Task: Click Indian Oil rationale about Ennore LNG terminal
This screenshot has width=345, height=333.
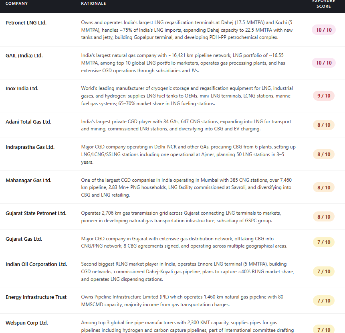Action: tap(188, 272)
